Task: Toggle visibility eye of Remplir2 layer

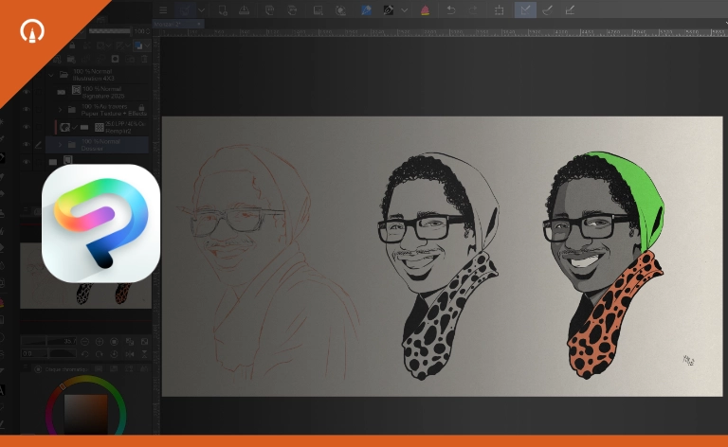Action: pos(26,127)
